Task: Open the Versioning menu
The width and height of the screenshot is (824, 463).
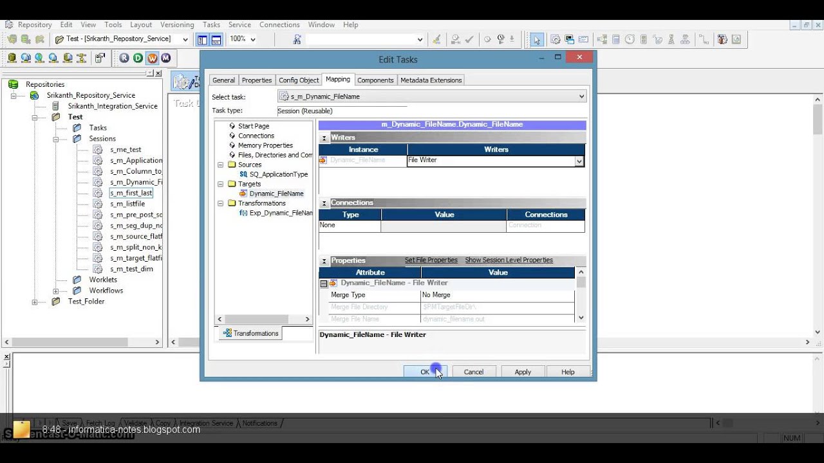Action: (x=176, y=24)
